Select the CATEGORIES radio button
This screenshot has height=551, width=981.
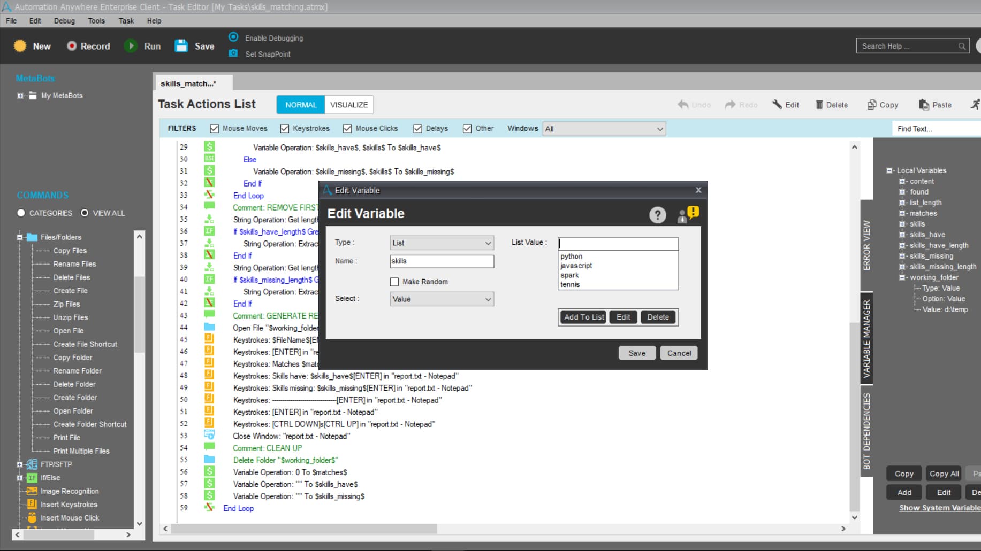coord(21,213)
